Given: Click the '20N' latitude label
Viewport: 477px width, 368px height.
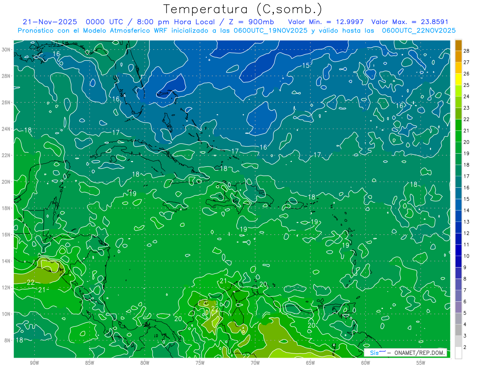Looking at the screenshot, I should coord(7,182).
